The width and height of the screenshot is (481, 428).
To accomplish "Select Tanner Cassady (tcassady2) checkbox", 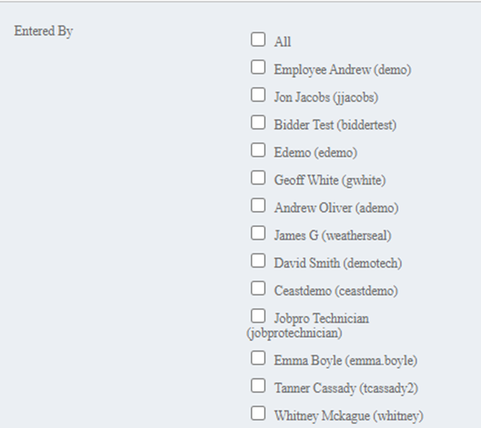I will (258, 386).
